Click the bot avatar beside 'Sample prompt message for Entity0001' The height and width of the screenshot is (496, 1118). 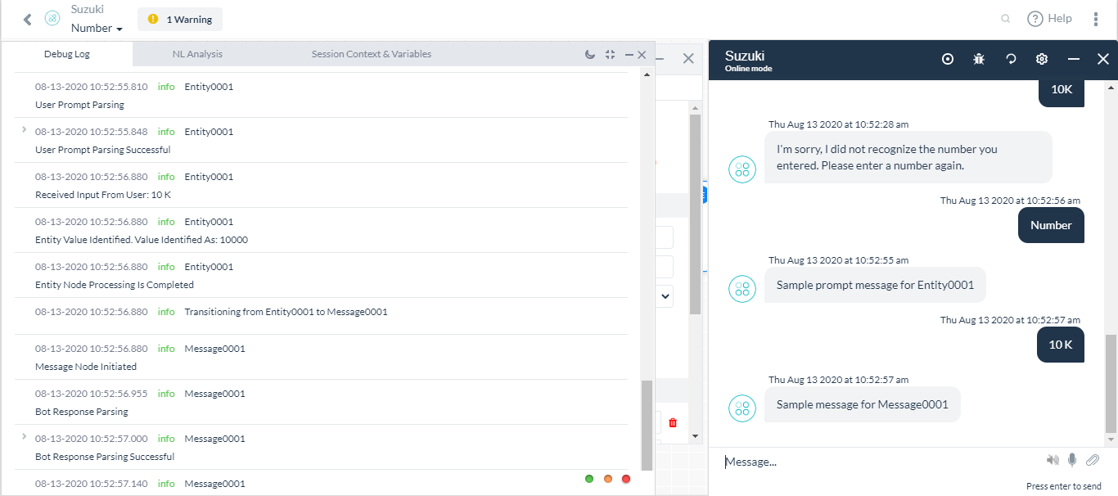click(742, 289)
